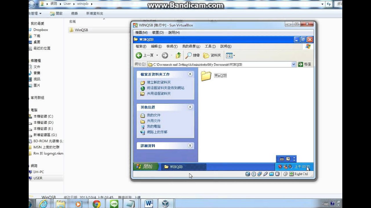This screenshot has width=371, height=208.
Task: Collapse the 檔案及資料夾工作 panel
Action: point(190,74)
